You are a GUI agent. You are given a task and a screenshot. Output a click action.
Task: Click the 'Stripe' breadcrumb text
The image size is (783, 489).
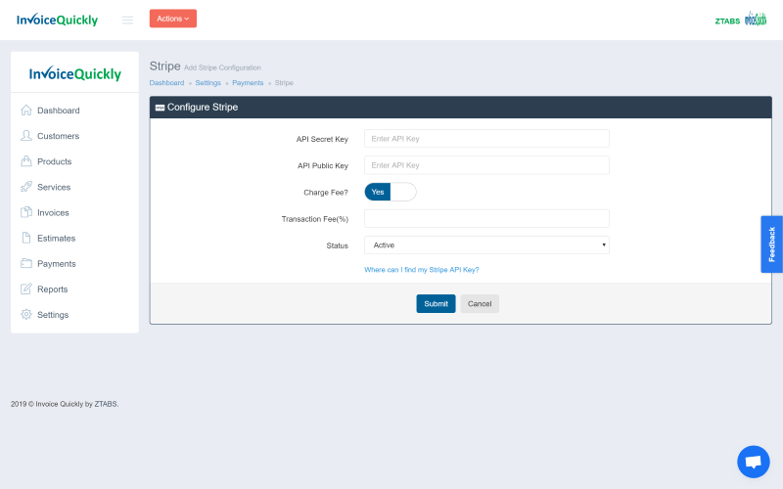284,83
